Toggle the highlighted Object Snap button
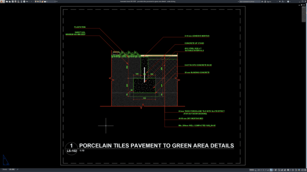Image resolution: width=307 pixels, height=172 pixels. (x=271, y=170)
